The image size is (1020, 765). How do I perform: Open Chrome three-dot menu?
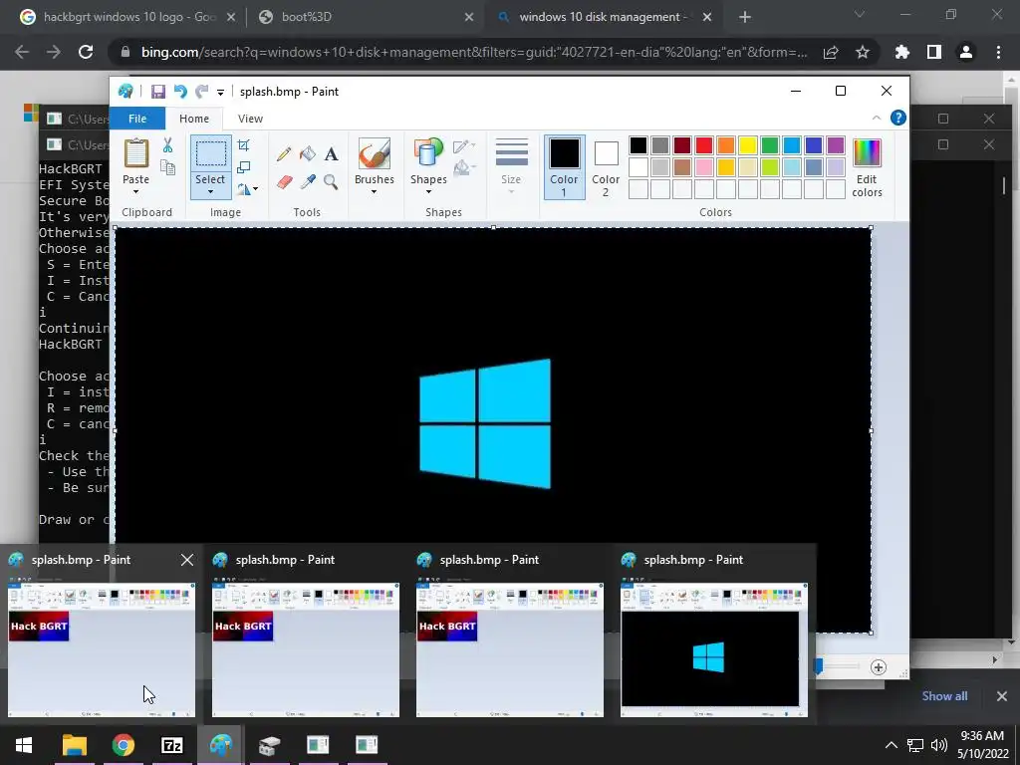(x=998, y=52)
